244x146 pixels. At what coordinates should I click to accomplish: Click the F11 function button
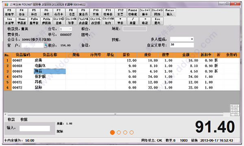coord(108,12)
